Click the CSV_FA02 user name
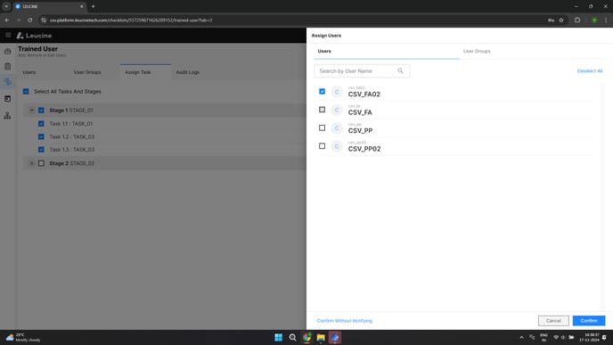 pos(364,94)
